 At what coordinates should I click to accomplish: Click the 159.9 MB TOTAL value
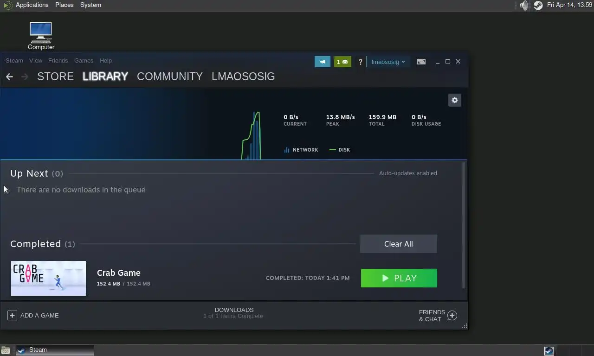(x=382, y=117)
